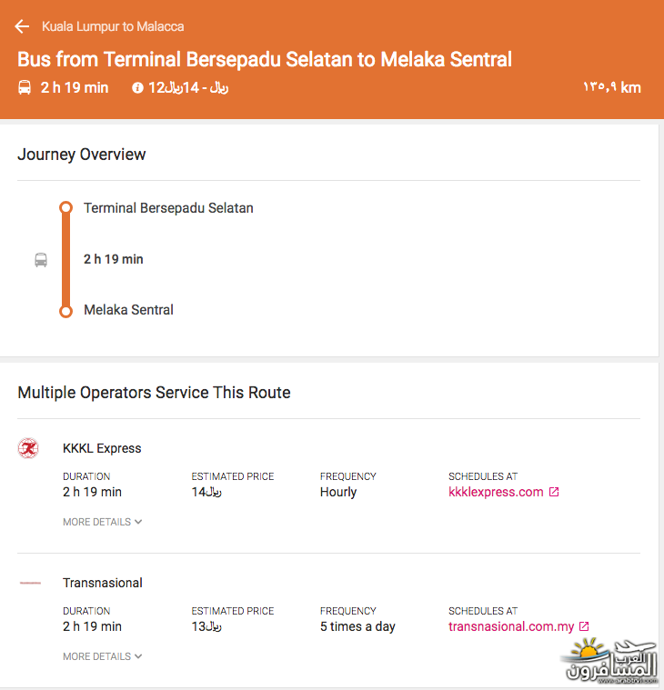664x690 pixels.
Task: Click the gray bus icon in Journey Overview
Action: coord(41,260)
